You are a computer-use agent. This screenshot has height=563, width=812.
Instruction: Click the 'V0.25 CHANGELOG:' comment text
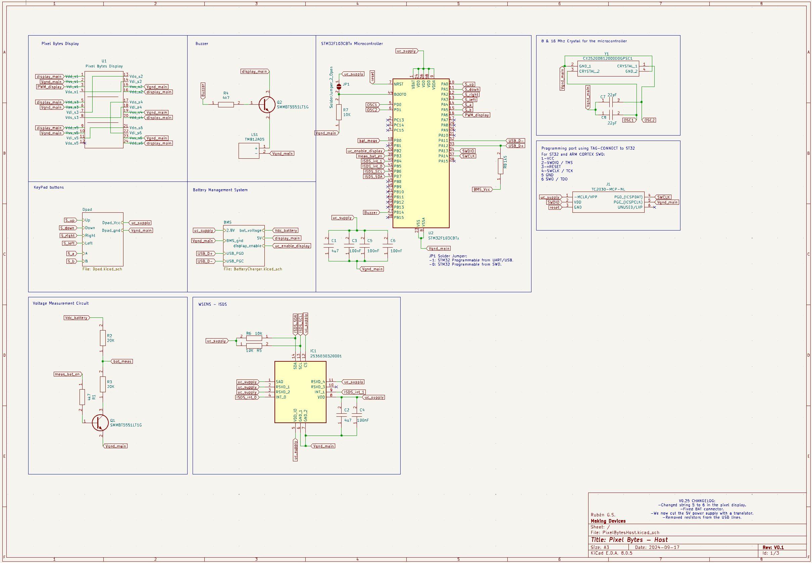[697, 501]
